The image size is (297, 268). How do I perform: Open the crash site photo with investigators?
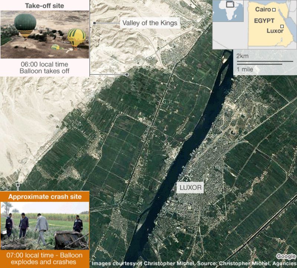(x=45, y=226)
